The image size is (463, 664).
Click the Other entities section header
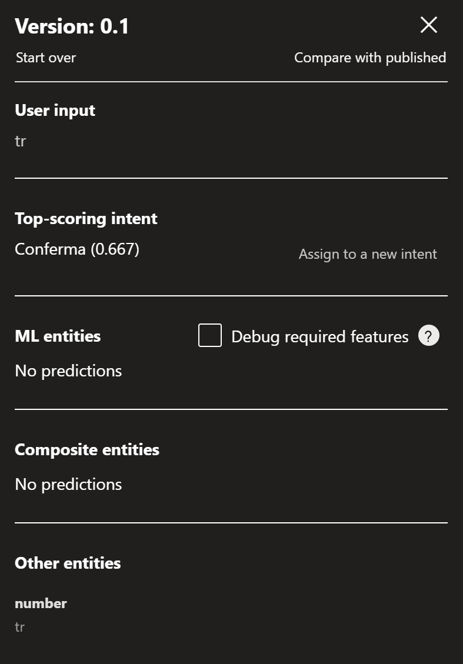(67, 563)
